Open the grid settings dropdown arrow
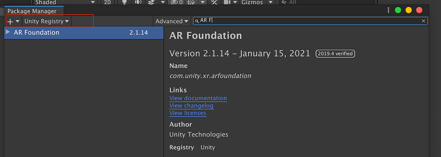 [x=202, y=2]
